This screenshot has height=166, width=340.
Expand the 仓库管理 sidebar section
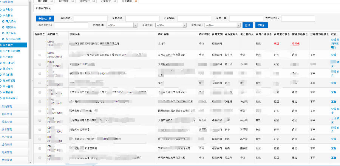[x=14, y=114]
